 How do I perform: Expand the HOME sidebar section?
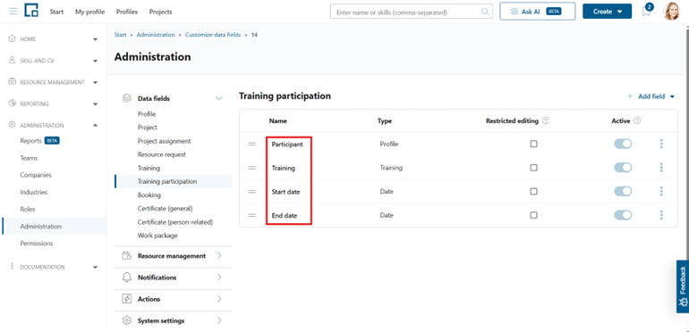[96, 39]
